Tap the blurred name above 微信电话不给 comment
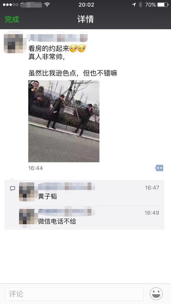Screen dimensions: 171x304 [67, 211]
